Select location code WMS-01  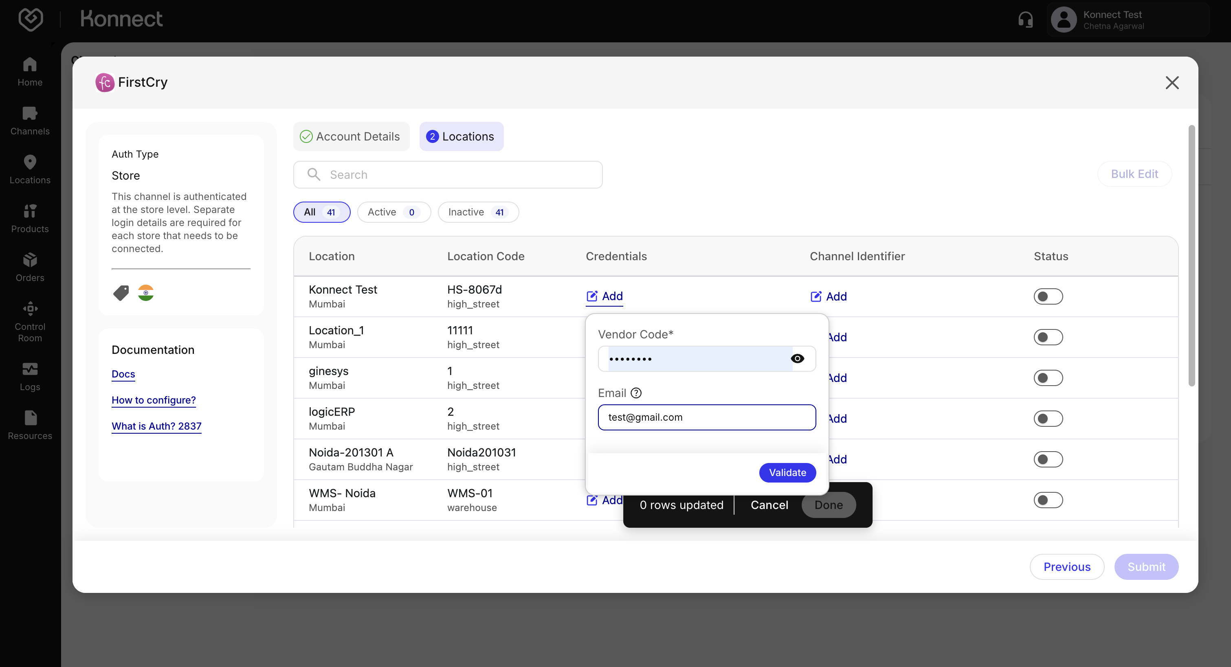(470, 493)
